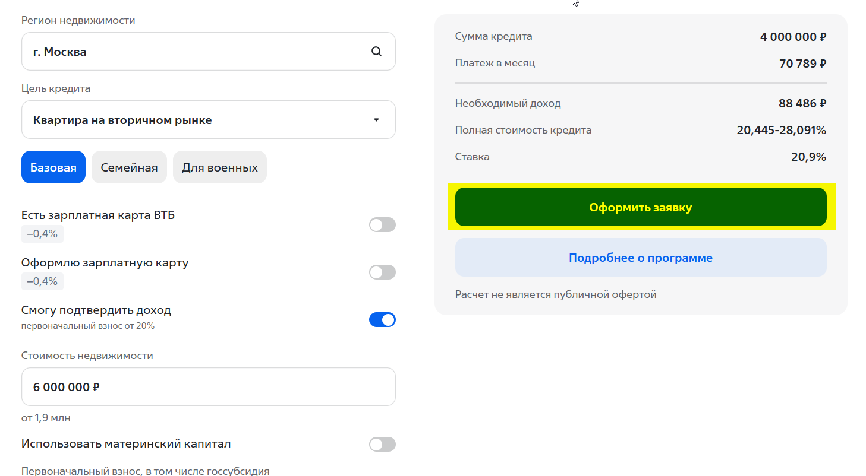The image size is (866, 476).
Task: Click the −0,4% badge under 'Оформлю зарплатную карту'
Action: tap(42, 281)
